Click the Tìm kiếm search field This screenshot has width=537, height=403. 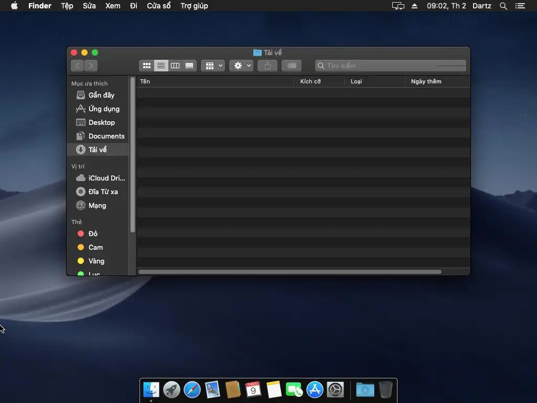[x=390, y=66]
